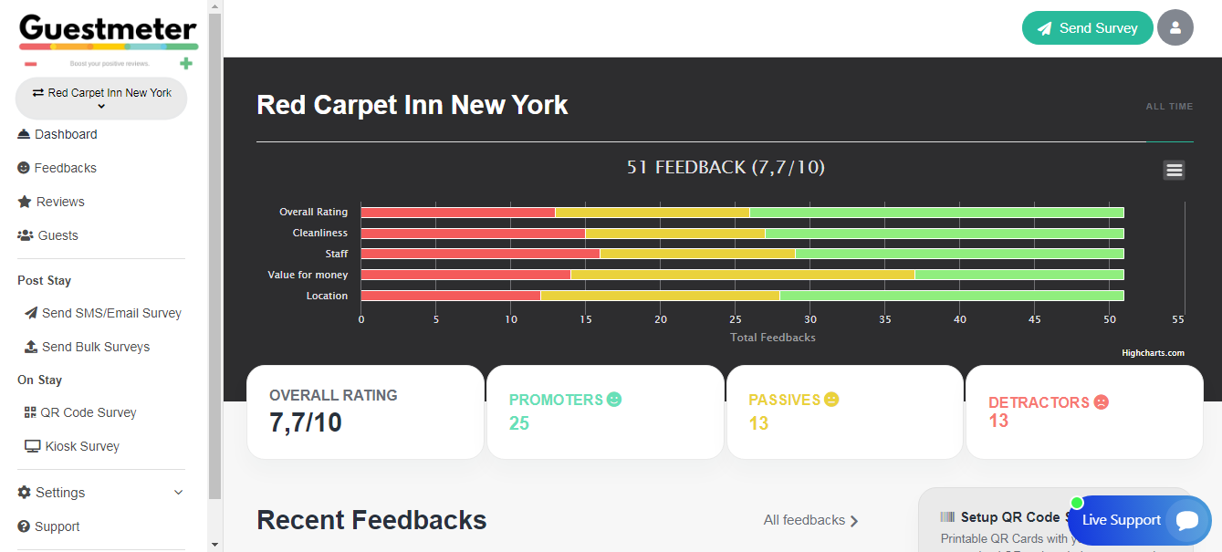Click the Reviews star icon
The height and width of the screenshot is (552, 1222).
[x=25, y=202]
